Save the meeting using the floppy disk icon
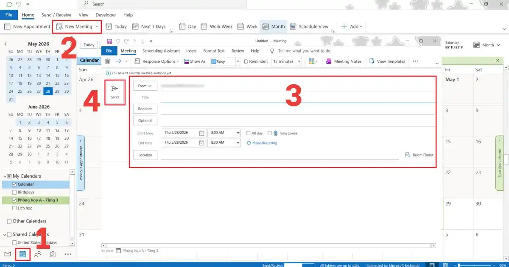 pyautogui.click(x=109, y=41)
